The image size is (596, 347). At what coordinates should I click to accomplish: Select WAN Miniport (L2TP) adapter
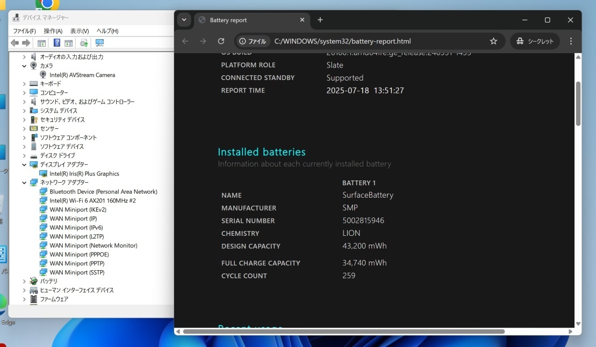tap(76, 236)
